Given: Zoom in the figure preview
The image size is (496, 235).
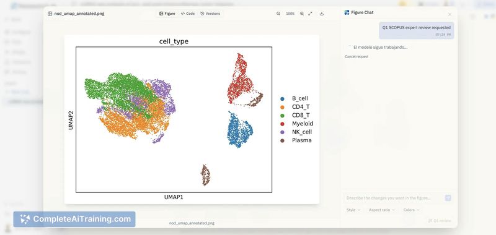Looking at the screenshot, I should pyautogui.click(x=302, y=14).
